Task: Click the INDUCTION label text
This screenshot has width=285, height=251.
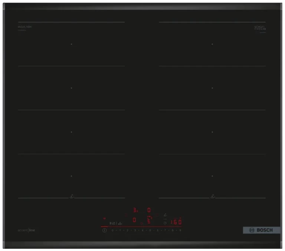Action: tap(25, 27)
